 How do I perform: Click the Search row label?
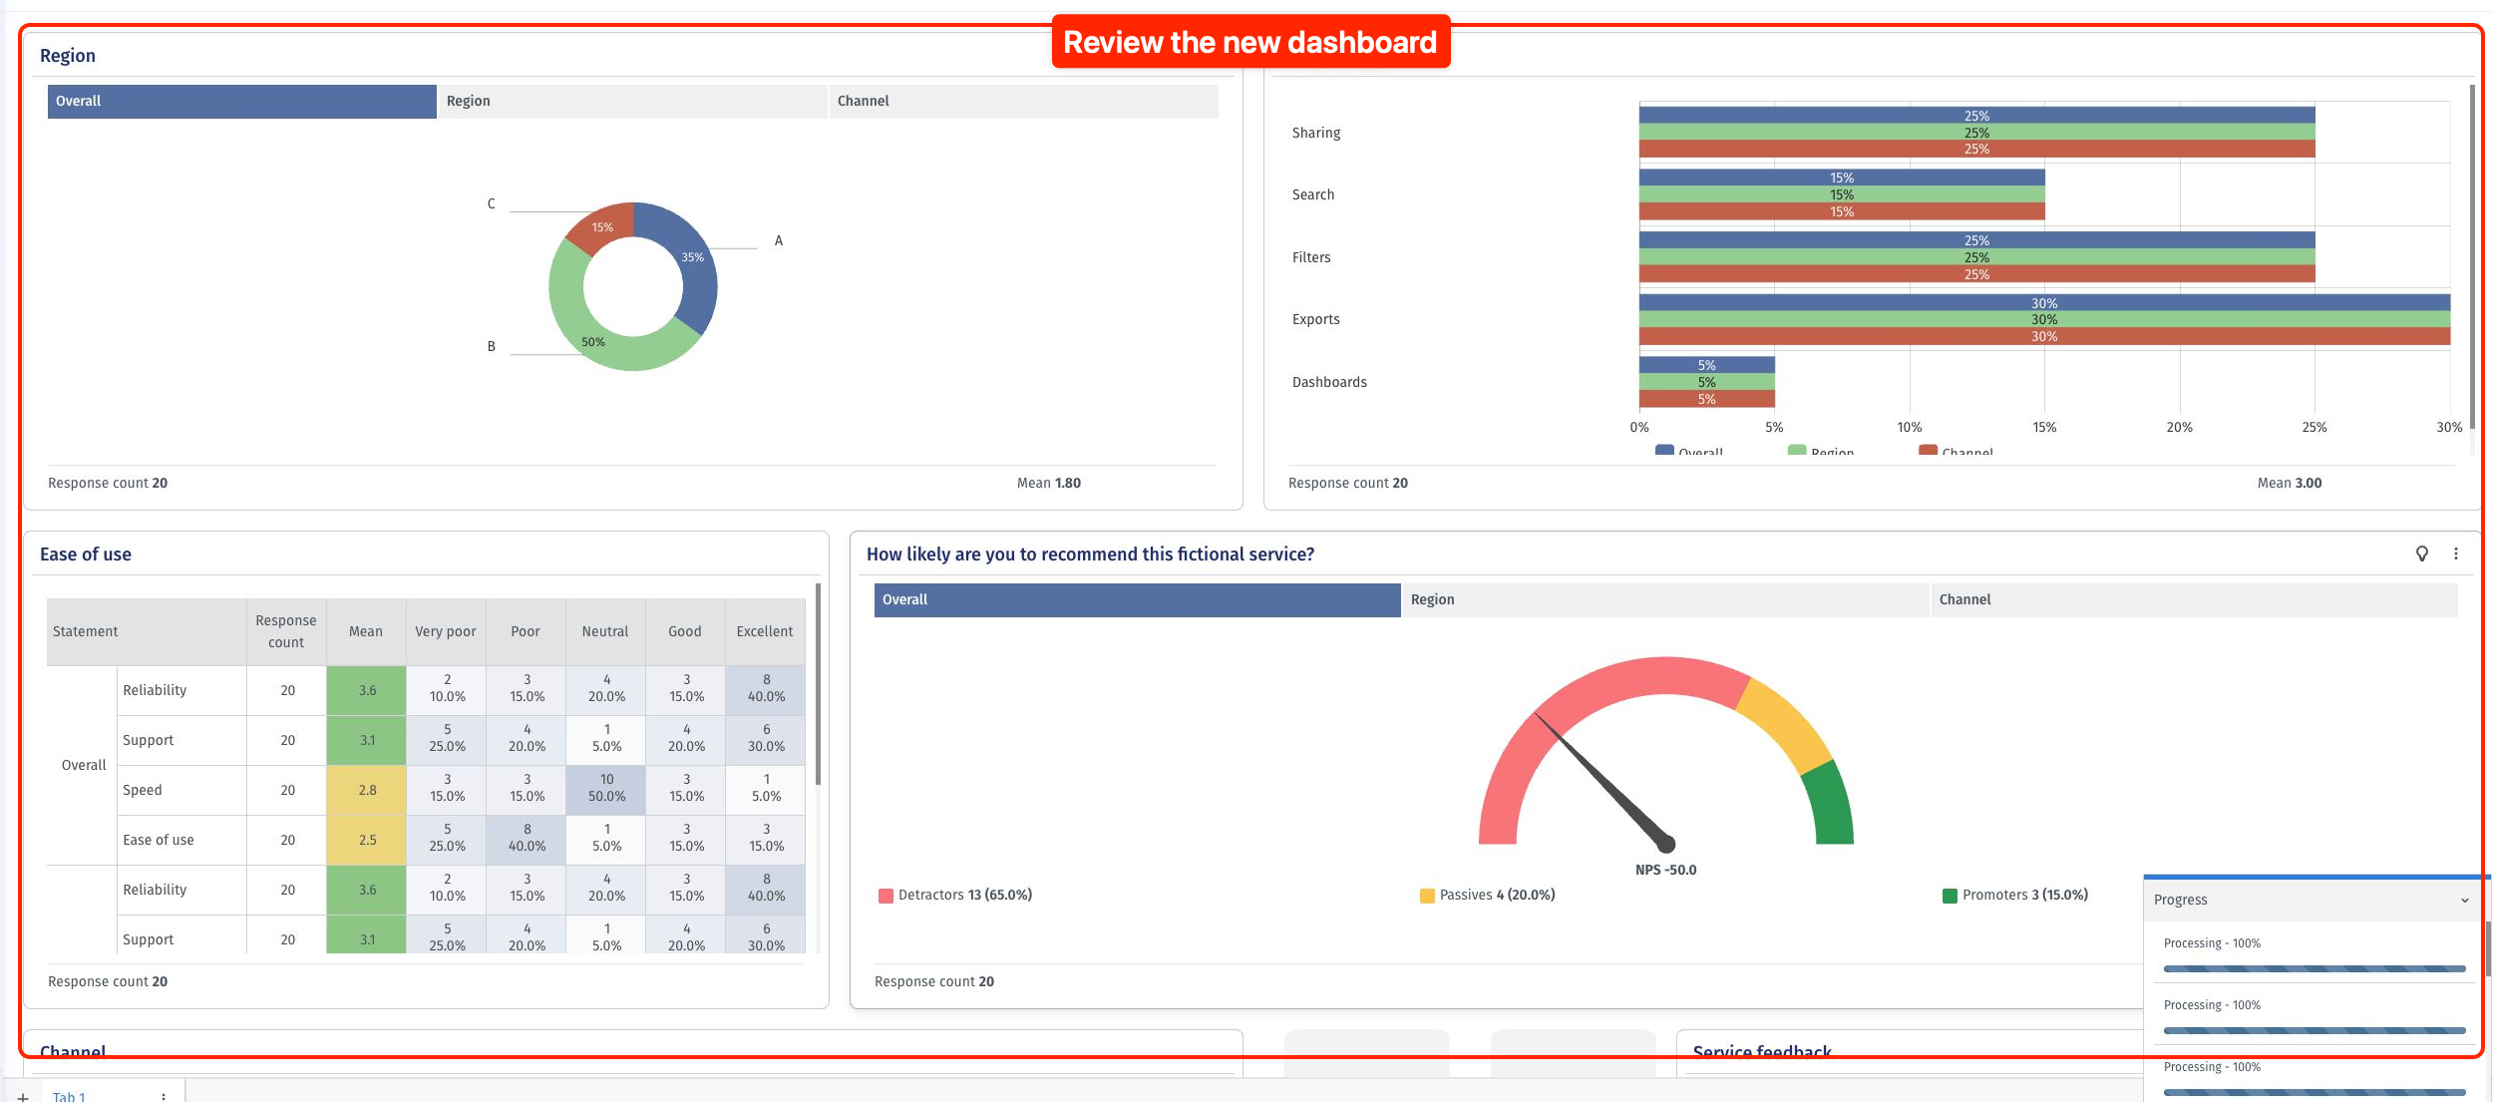[1313, 194]
